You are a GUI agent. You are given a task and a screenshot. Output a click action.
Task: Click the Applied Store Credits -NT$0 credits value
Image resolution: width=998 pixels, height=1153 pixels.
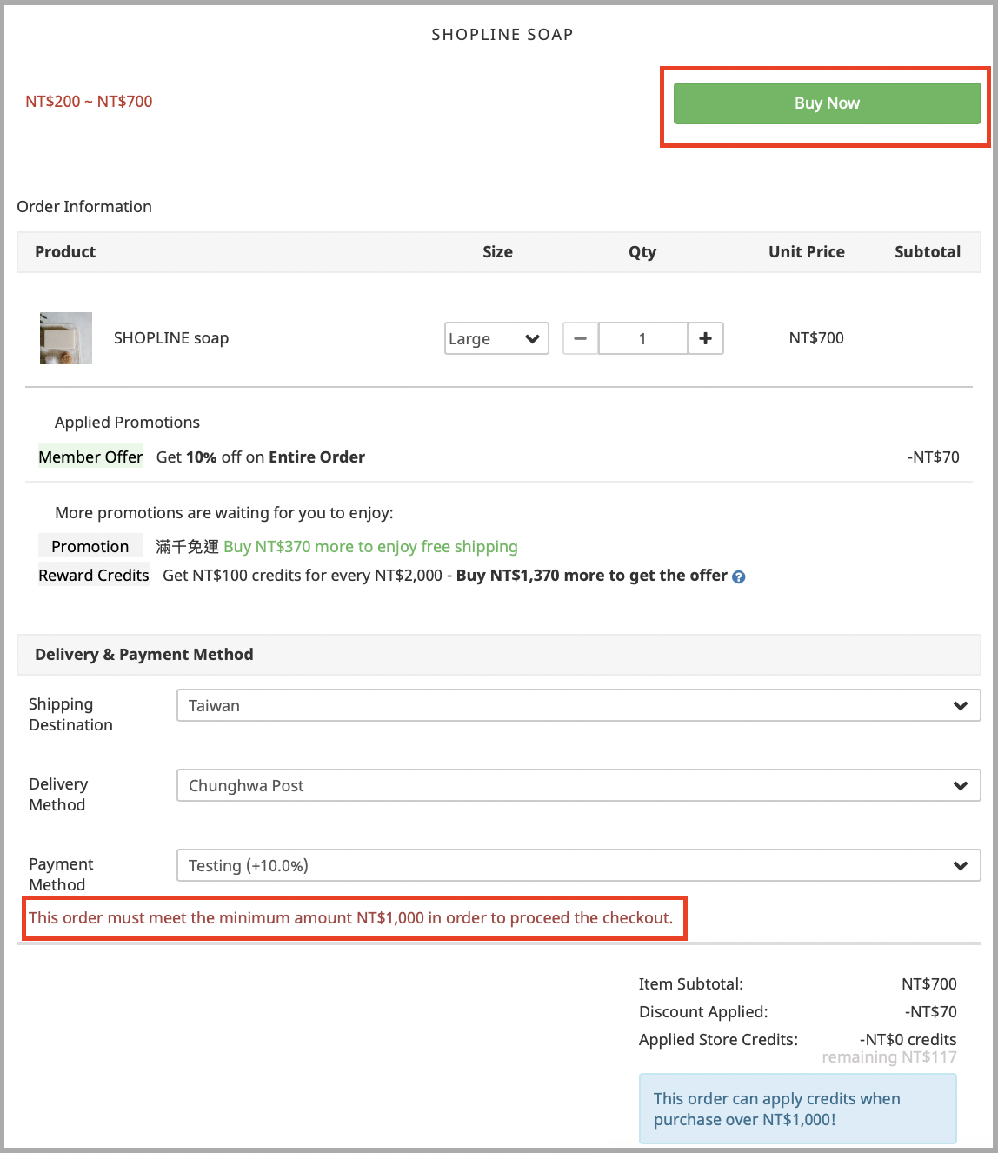click(x=908, y=1039)
